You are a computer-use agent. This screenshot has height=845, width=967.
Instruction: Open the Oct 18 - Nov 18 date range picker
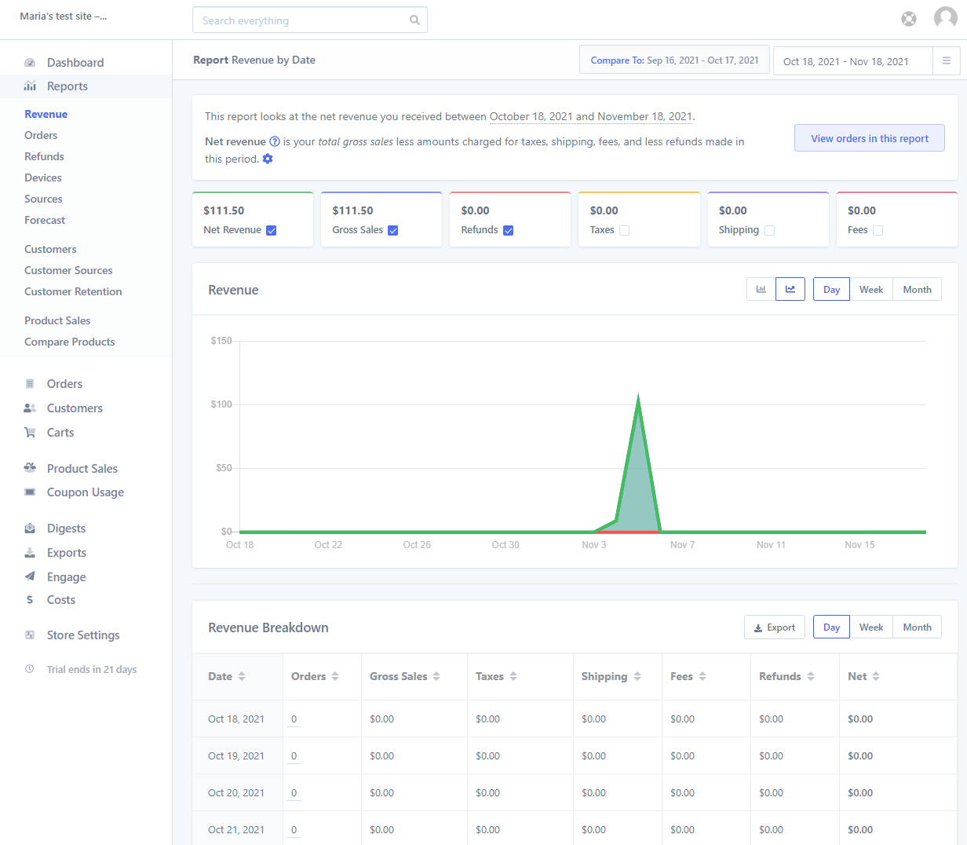853,61
